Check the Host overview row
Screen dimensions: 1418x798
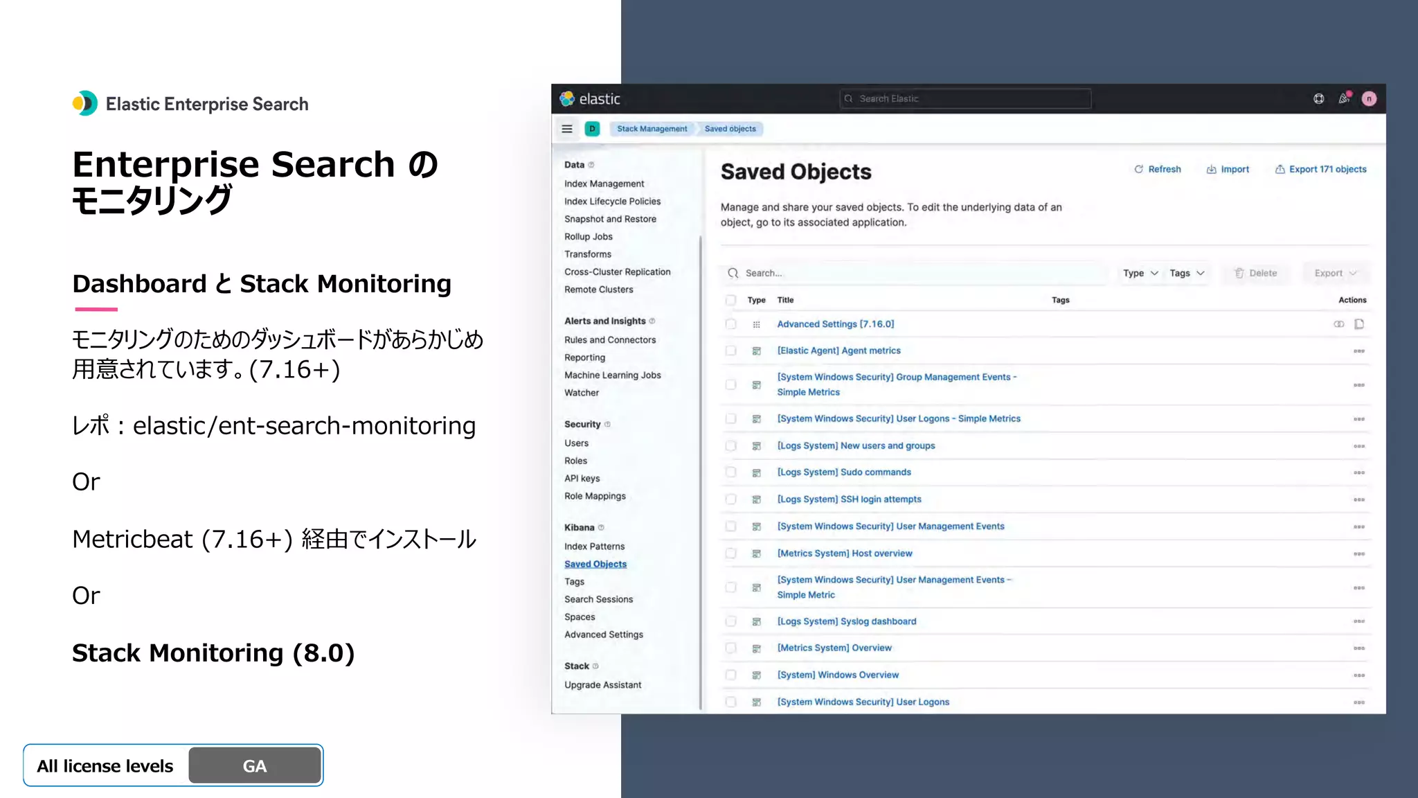(x=730, y=553)
